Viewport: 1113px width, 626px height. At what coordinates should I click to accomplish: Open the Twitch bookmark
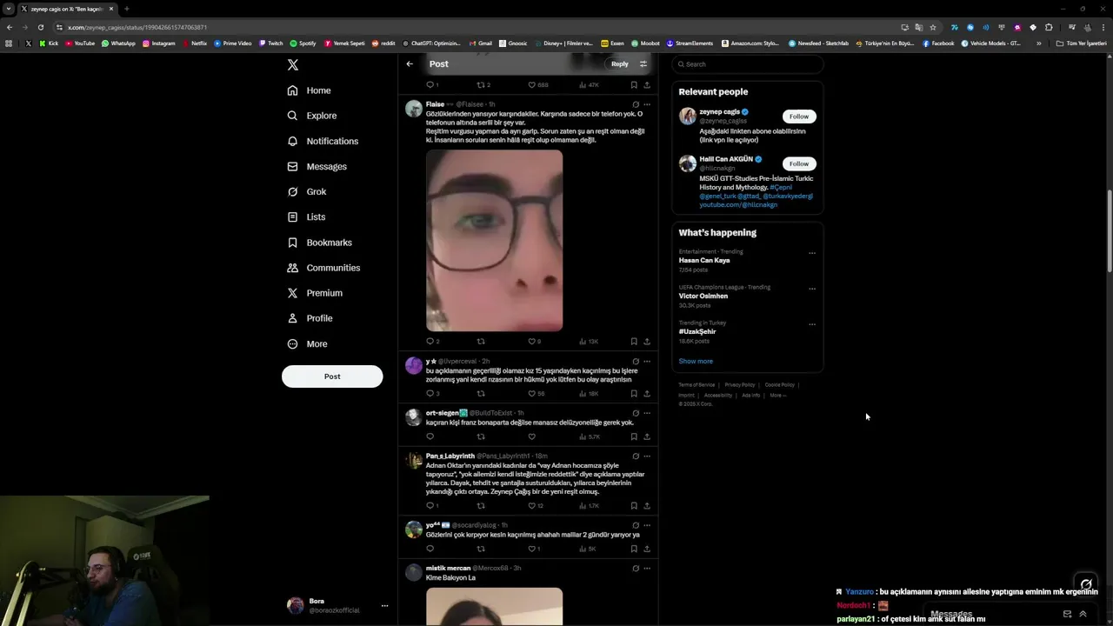pos(271,43)
